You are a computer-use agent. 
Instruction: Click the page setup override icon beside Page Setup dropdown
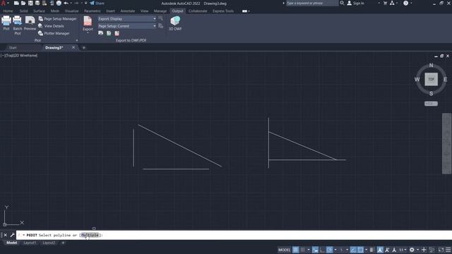coord(160,26)
